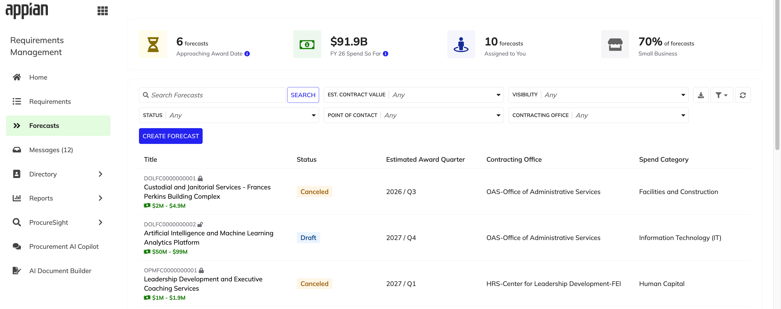Click the Human Capital spend category
Screen dimensions: 781x309
coord(661,284)
